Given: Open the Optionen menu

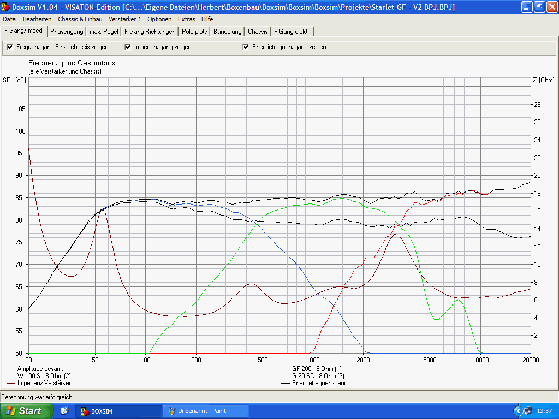Looking at the screenshot, I should coord(159,19).
